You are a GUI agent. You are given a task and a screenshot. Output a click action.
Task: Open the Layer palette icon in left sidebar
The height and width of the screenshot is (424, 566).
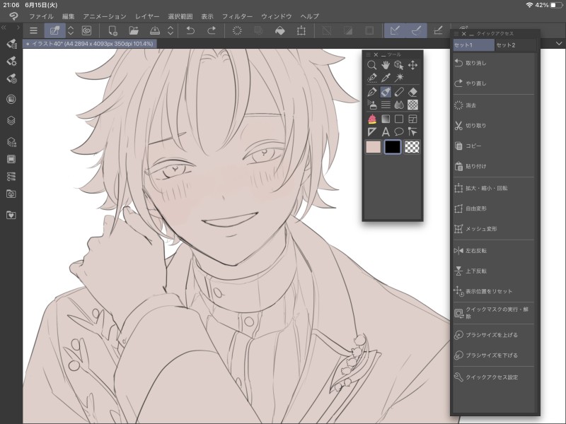click(11, 120)
